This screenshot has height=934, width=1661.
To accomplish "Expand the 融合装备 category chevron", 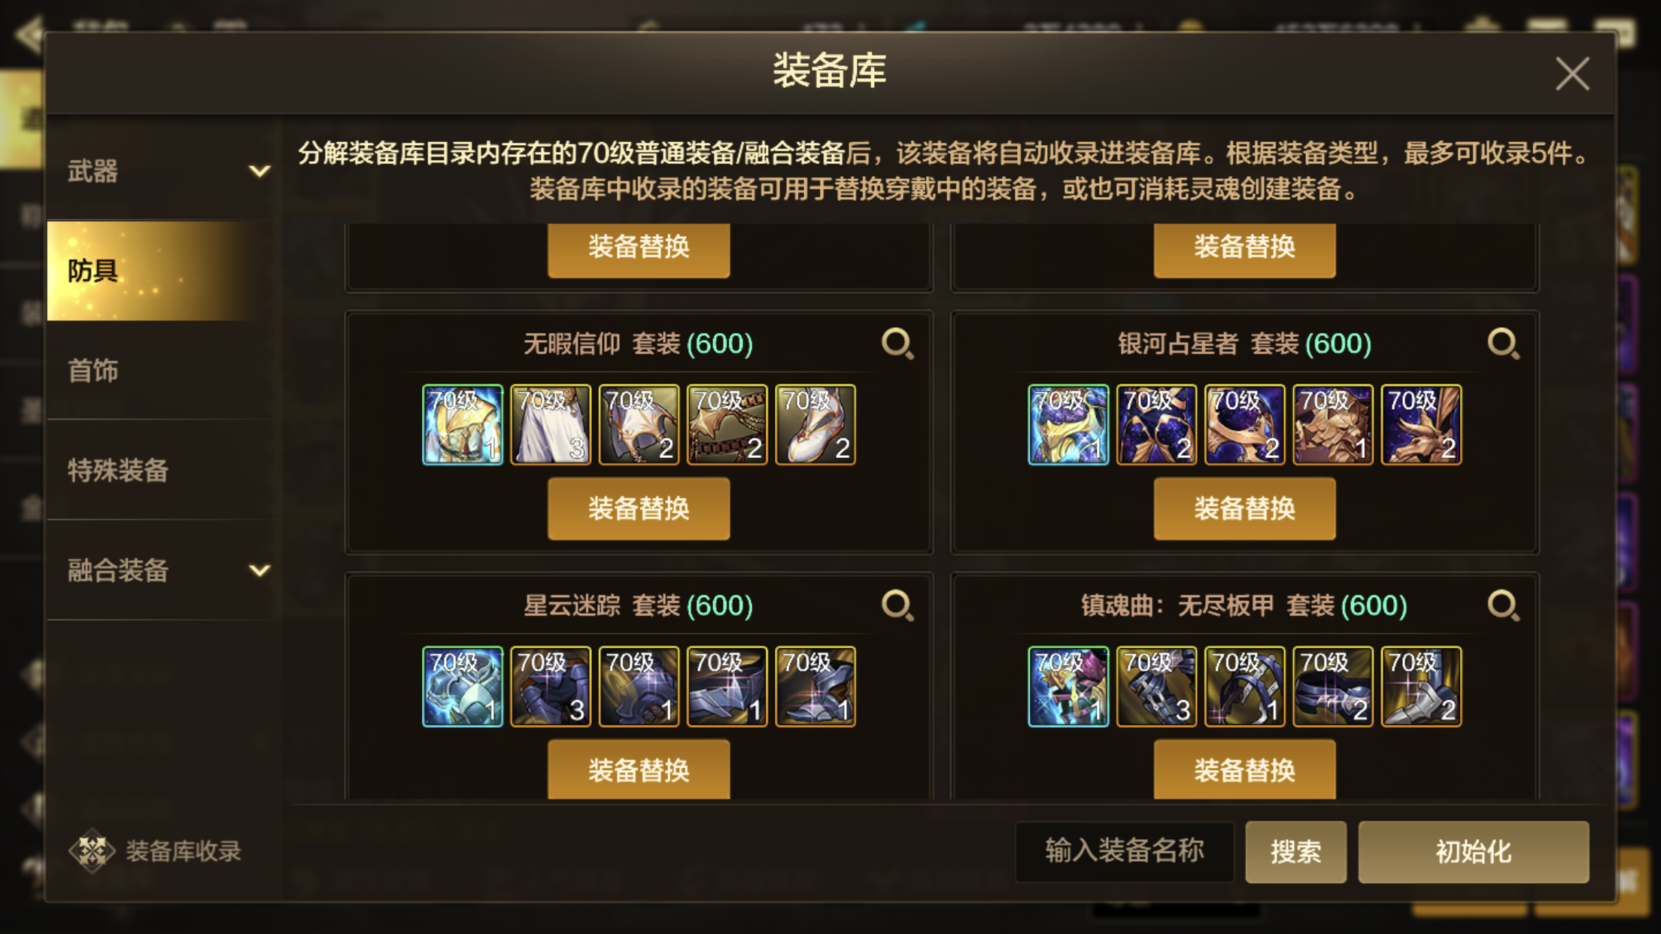I will [x=260, y=570].
